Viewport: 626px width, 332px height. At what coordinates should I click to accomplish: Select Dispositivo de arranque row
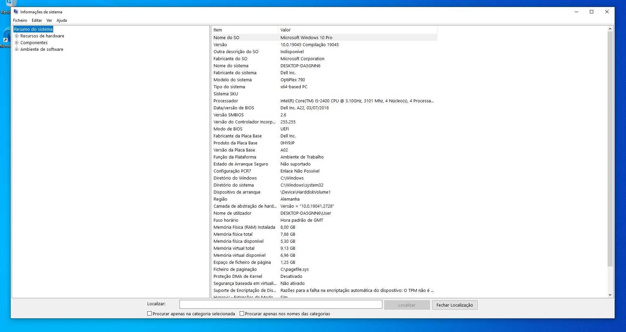tap(324, 192)
